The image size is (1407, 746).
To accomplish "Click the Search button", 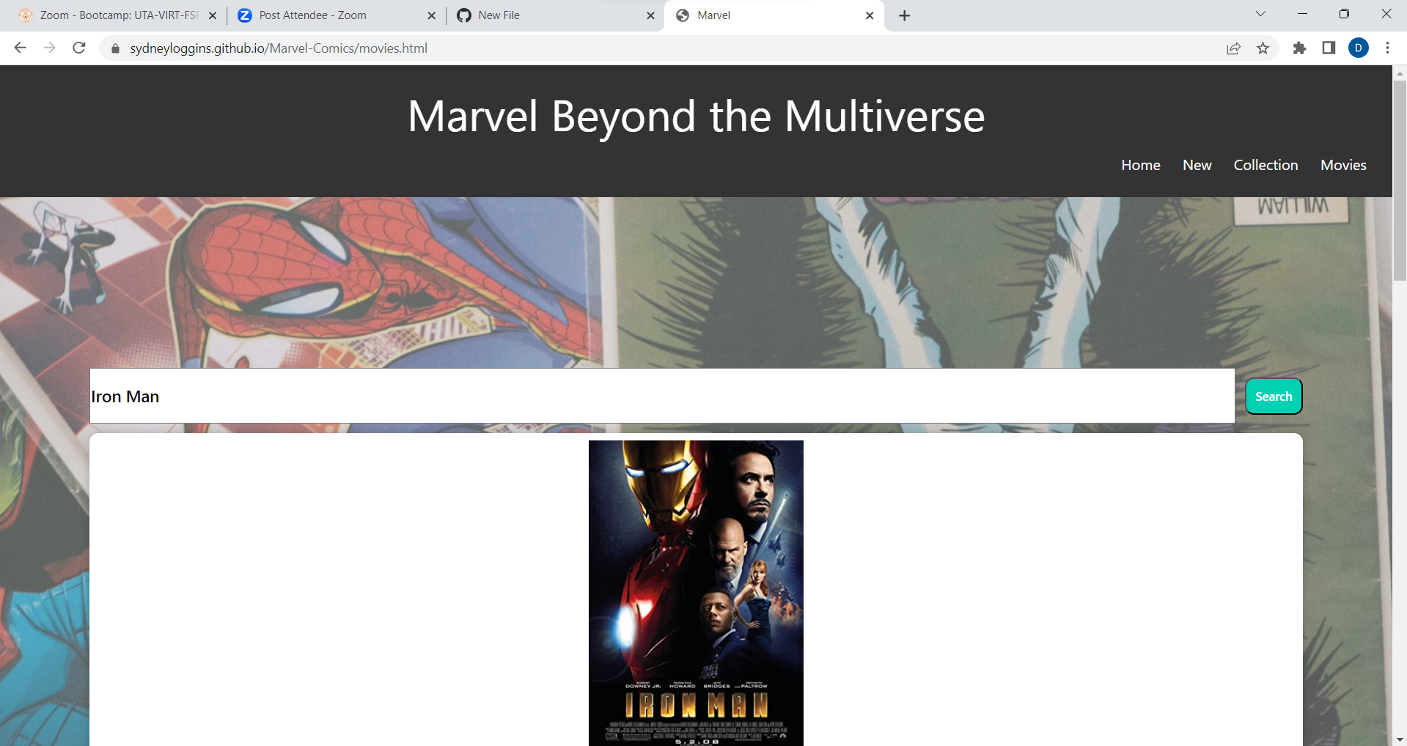I will click(x=1273, y=396).
